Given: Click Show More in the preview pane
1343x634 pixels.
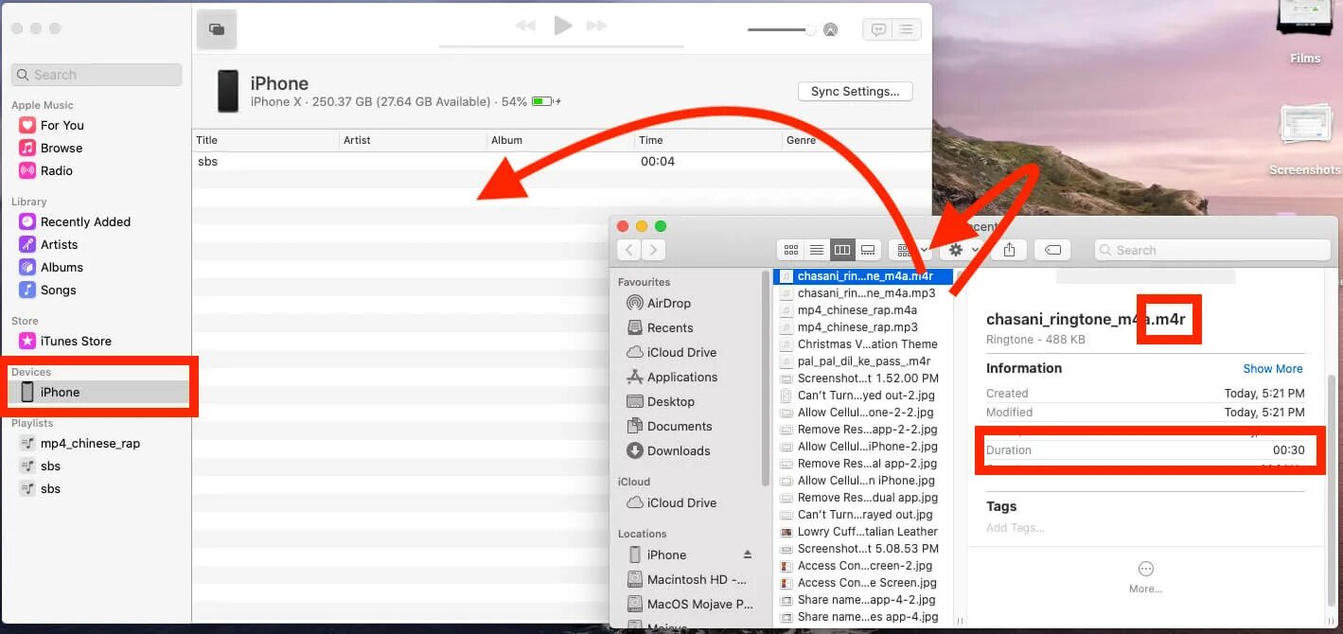Looking at the screenshot, I should tap(1273, 369).
